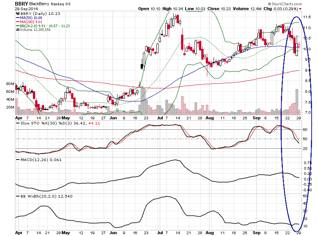
Task: Click the Apr label on the bottom axis
Action: 19,233
